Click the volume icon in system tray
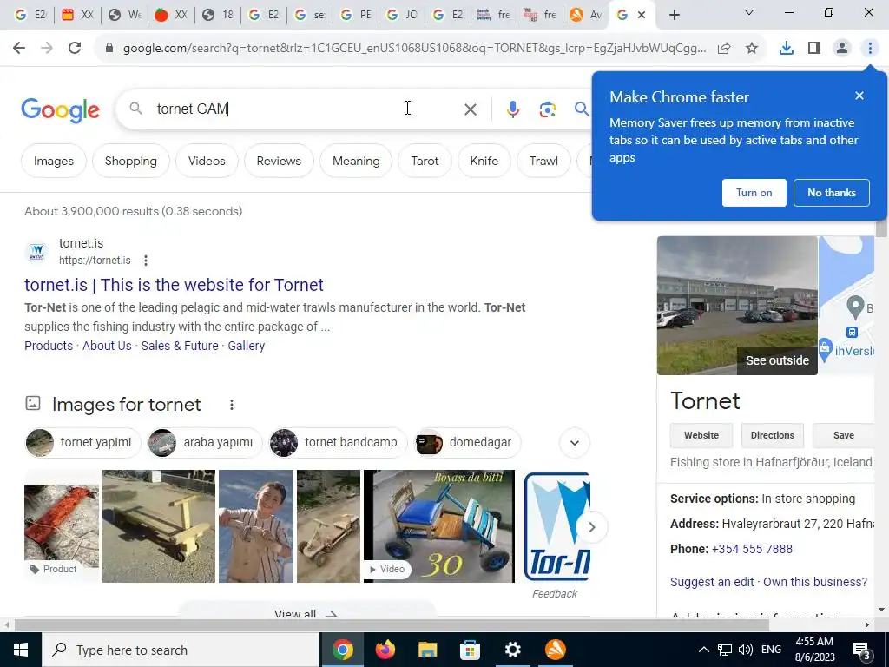Screen dimensions: 889x667 point(746,650)
